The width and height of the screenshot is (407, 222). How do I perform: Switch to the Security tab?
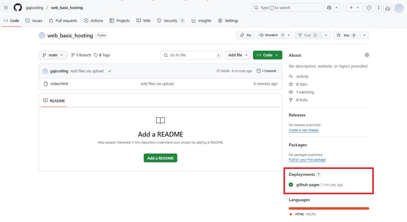click(171, 21)
